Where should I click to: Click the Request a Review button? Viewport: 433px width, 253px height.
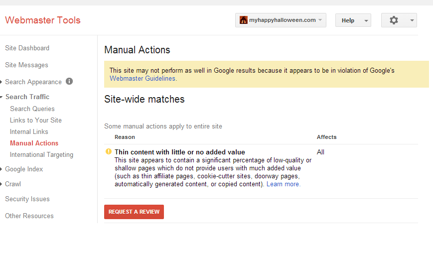(134, 212)
